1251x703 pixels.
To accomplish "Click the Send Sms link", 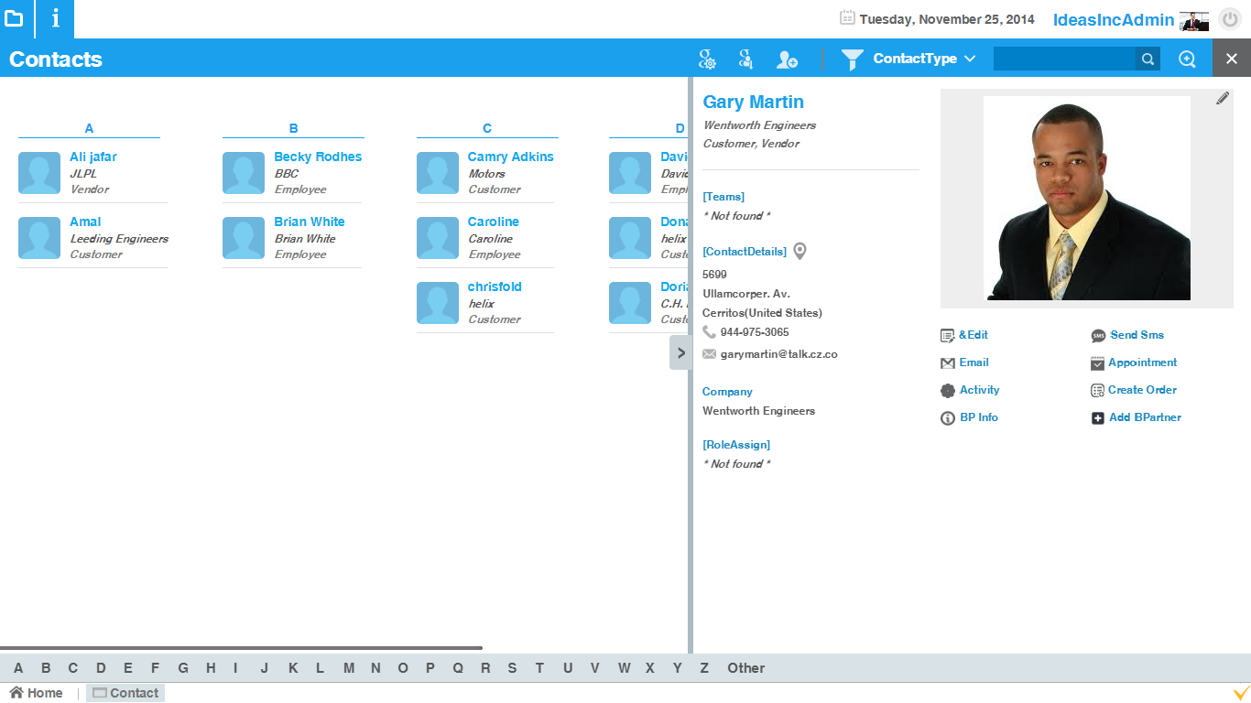I will [1137, 335].
